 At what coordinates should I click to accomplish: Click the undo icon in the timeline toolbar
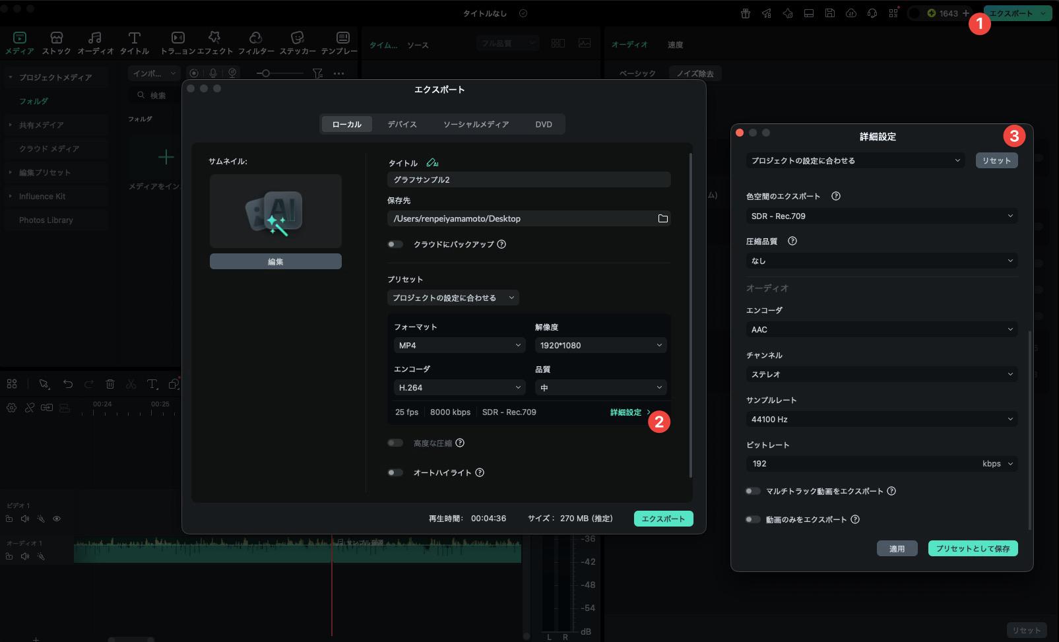(x=69, y=383)
